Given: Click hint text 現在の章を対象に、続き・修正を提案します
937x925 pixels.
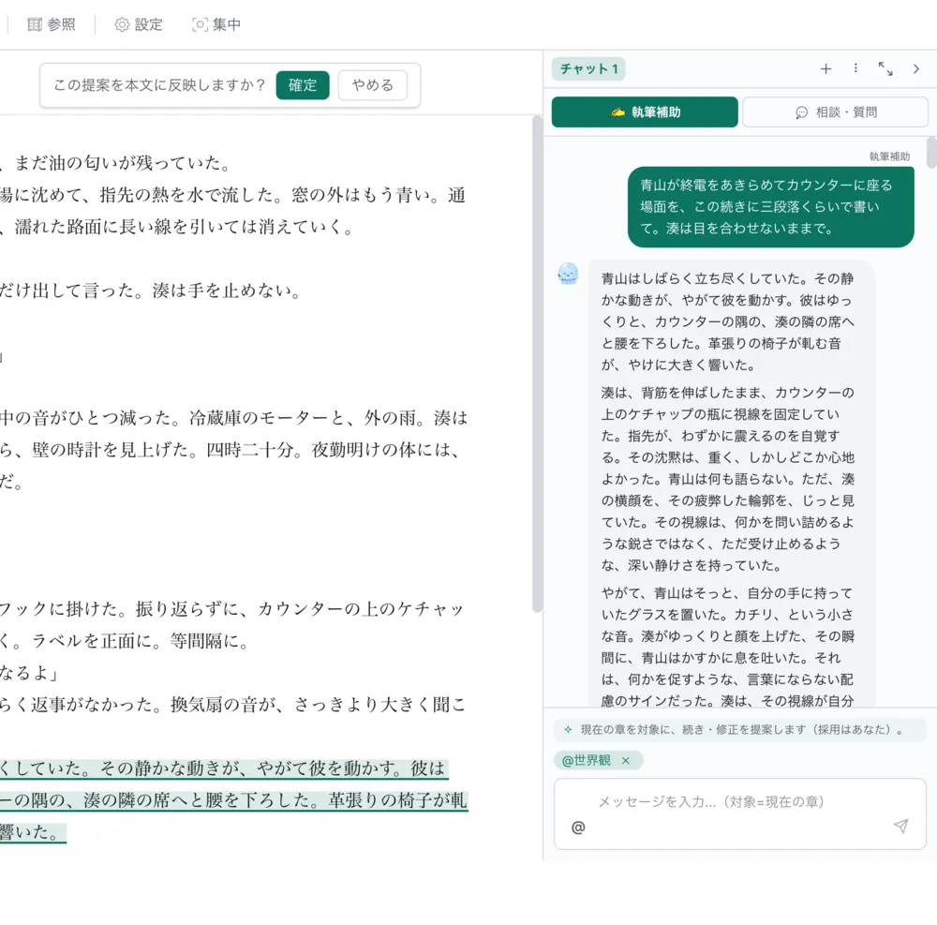Looking at the screenshot, I should pyautogui.click(x=741, y=729).
